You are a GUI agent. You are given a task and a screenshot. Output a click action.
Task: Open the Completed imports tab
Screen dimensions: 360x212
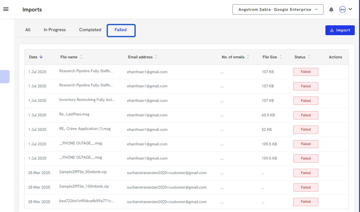tap(90, 30)
